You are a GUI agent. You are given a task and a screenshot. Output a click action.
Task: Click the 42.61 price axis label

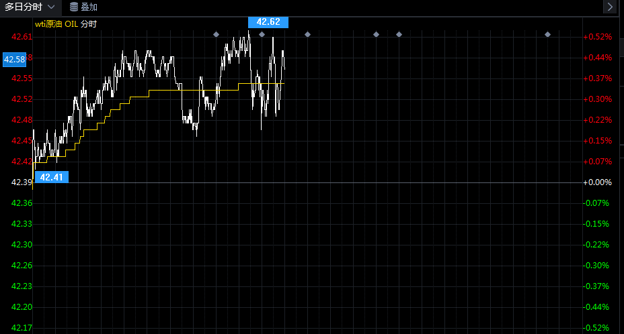(22, 37)
